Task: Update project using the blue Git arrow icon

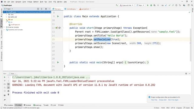Action: (x=166, y=5)
